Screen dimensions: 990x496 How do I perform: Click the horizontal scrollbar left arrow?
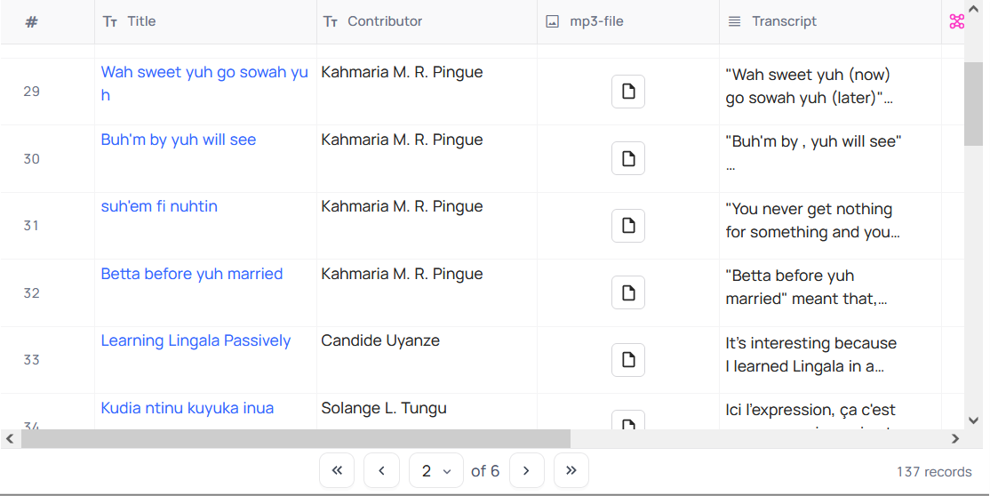[10, 438]
